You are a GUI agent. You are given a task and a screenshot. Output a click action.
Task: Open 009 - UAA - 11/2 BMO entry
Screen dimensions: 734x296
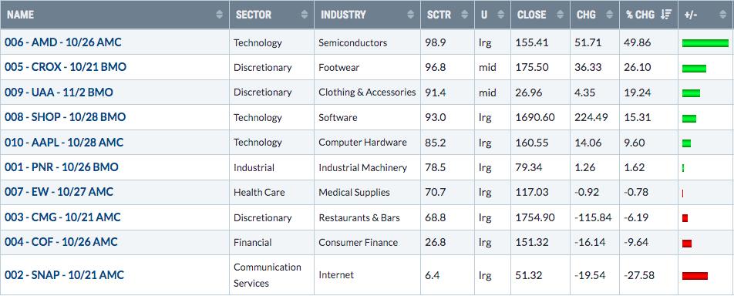[59, 92]
